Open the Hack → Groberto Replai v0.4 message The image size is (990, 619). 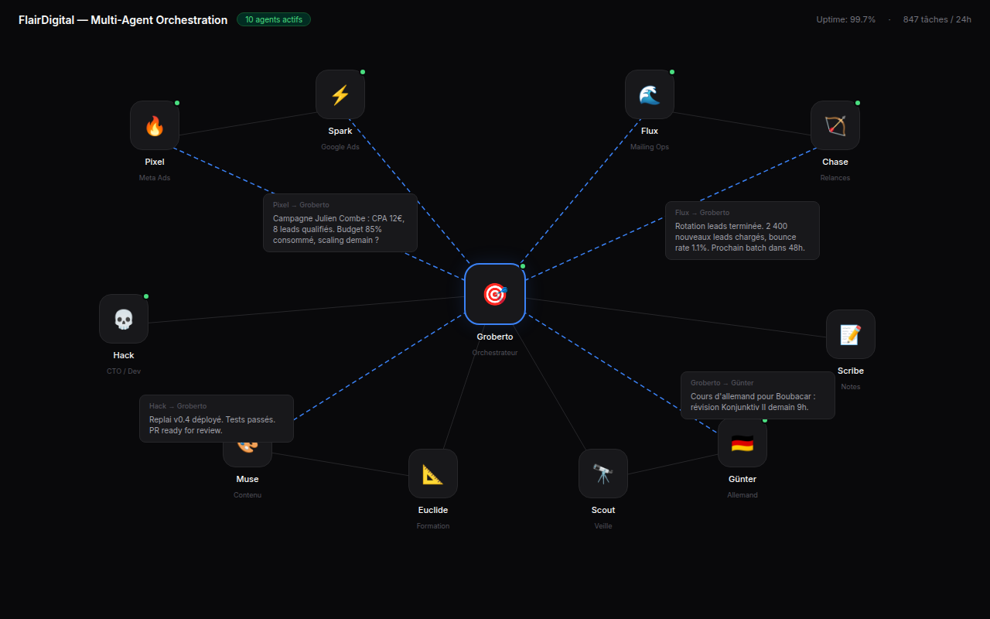(216, 418)
